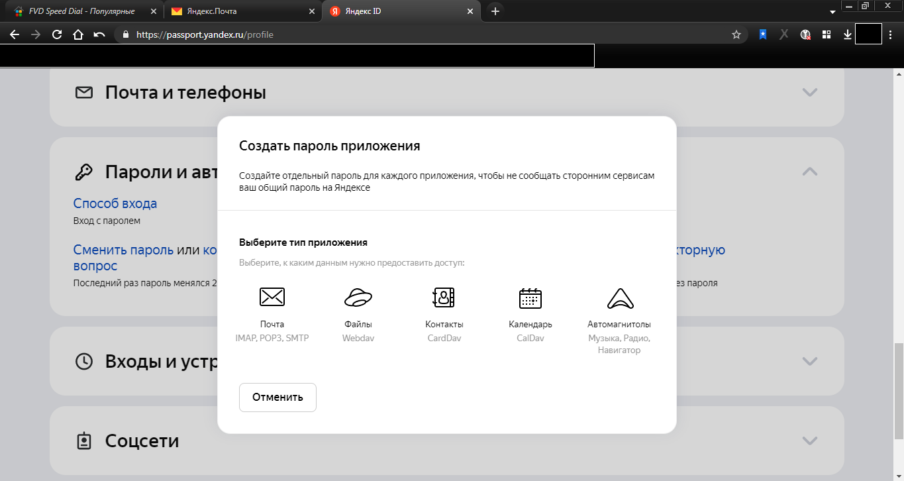904x481 pixels.
Task: Click the bookmark star in the address bar
Action: (736, 34)
